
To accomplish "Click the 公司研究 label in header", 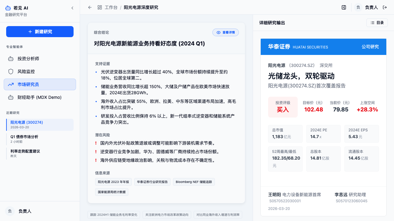I will tap(370, 47).
